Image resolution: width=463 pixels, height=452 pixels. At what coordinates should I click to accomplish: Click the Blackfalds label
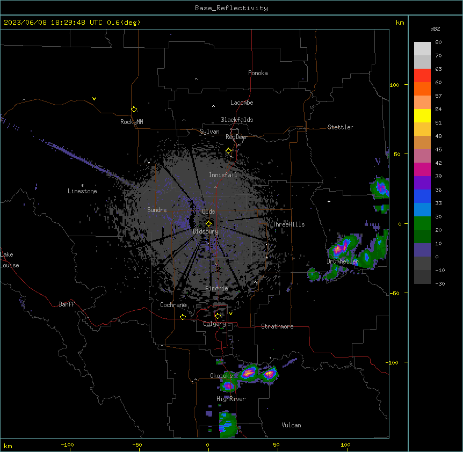click(x=237, y=120)
